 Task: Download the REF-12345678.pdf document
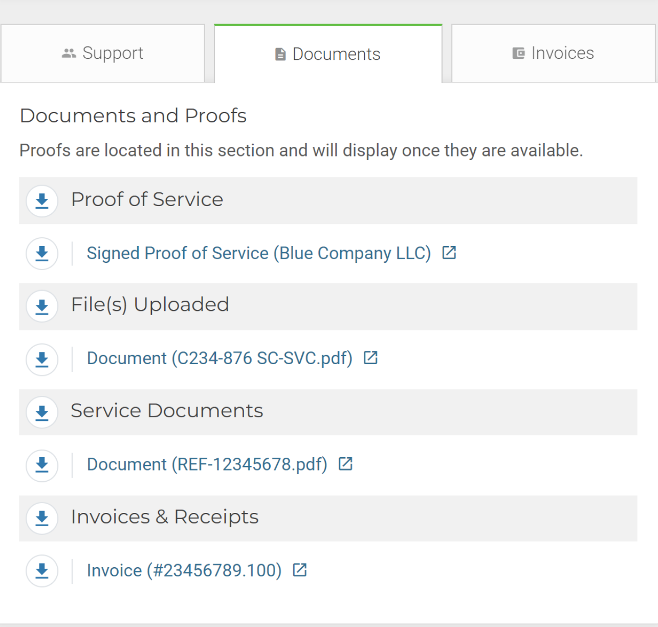coord(41,466)
